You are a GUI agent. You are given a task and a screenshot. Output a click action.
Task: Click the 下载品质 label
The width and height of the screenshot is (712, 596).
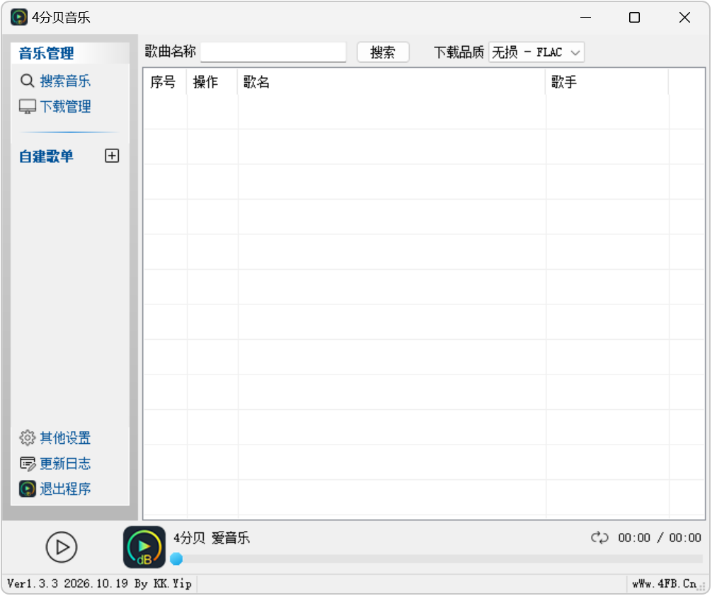[x=459, y=52]
